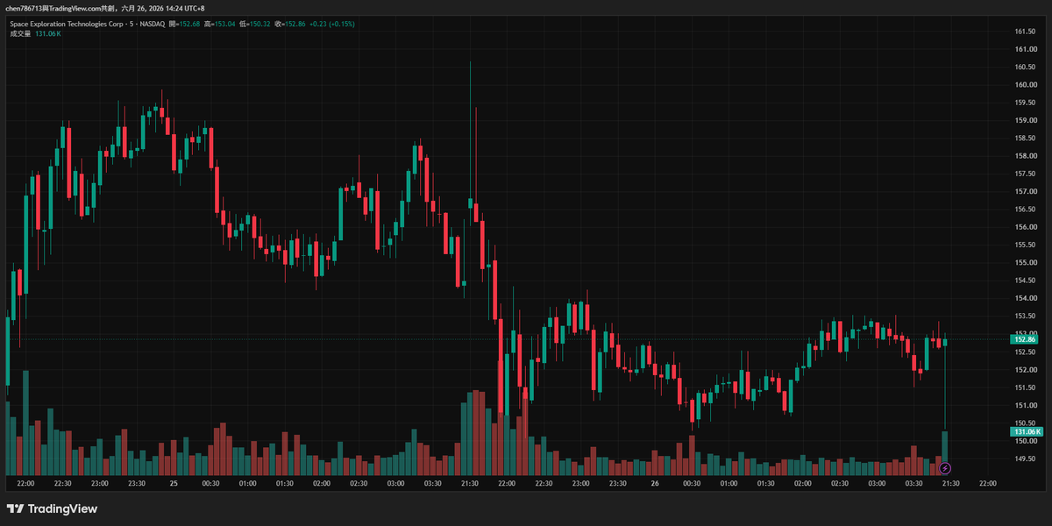This screenshot has width=1052, height=526.
Task: Click the 157.00 price scale label
Action: point(1026,191)
